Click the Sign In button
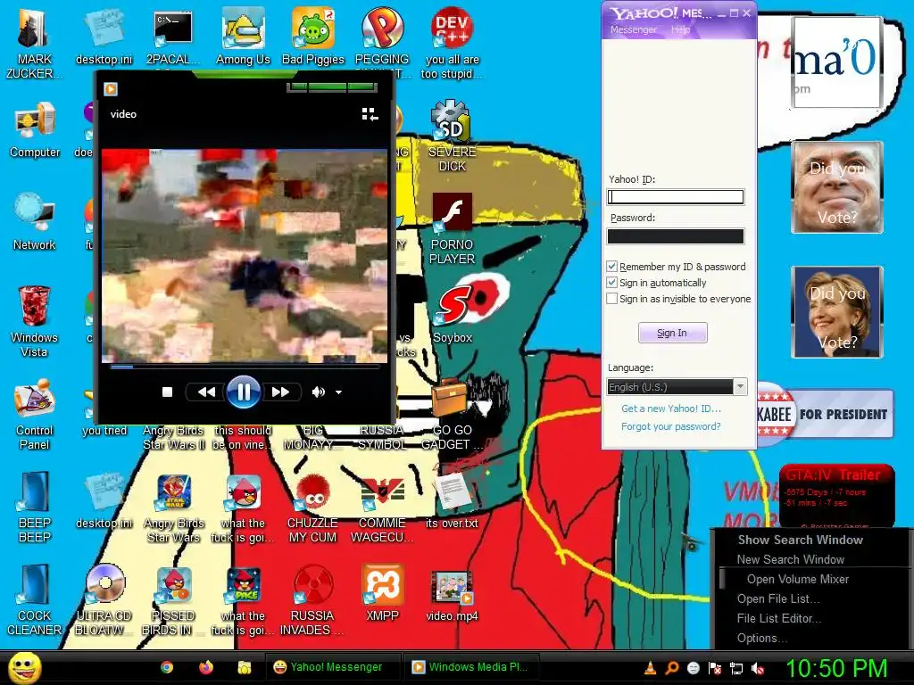This screenshot has height=685, width=914. coord(673,333)
